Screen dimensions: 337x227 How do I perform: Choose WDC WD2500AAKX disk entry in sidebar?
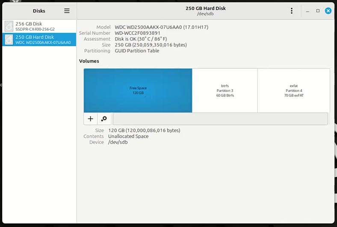click(39, 39)
